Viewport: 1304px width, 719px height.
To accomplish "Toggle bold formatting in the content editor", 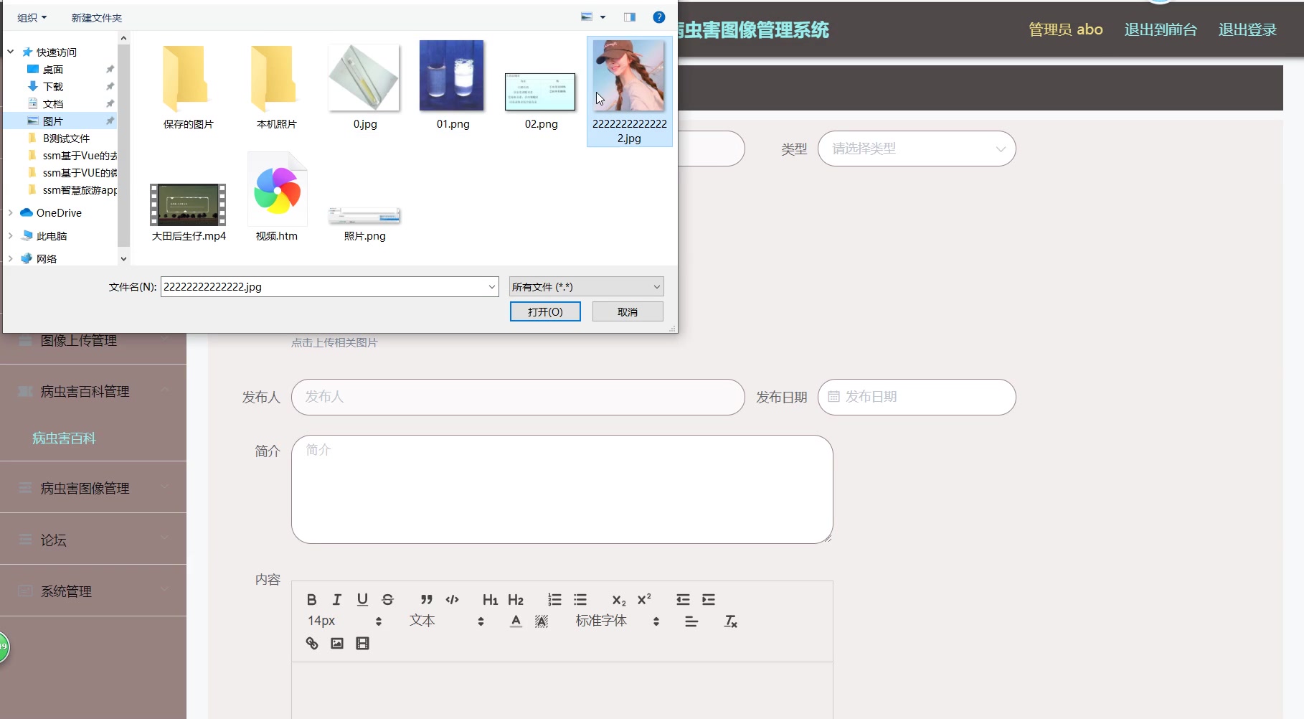I will pyautogui.click(x=312, y=599).
